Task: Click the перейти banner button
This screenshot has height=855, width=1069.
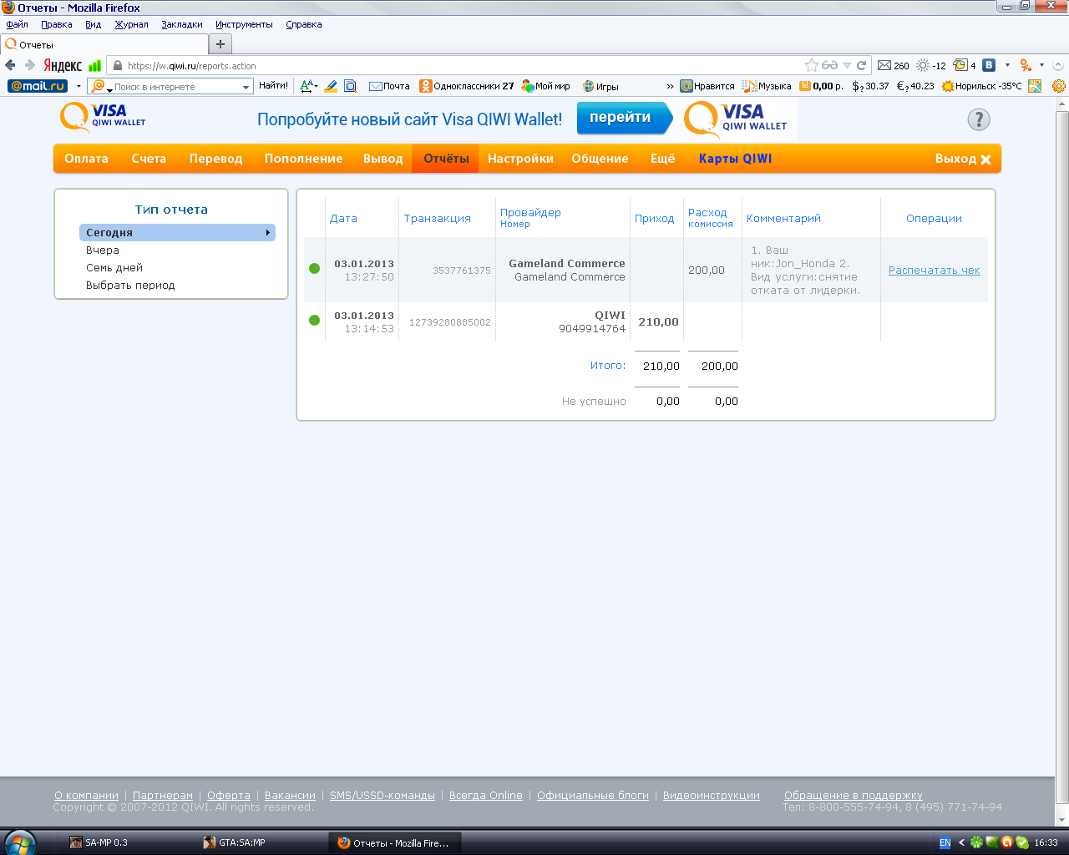Action: (x=623, y=118)
